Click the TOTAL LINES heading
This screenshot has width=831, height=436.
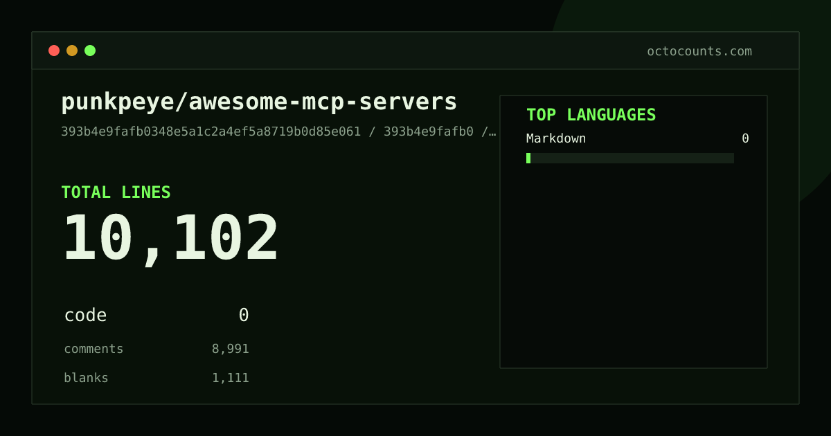click(x=116, y=192)
